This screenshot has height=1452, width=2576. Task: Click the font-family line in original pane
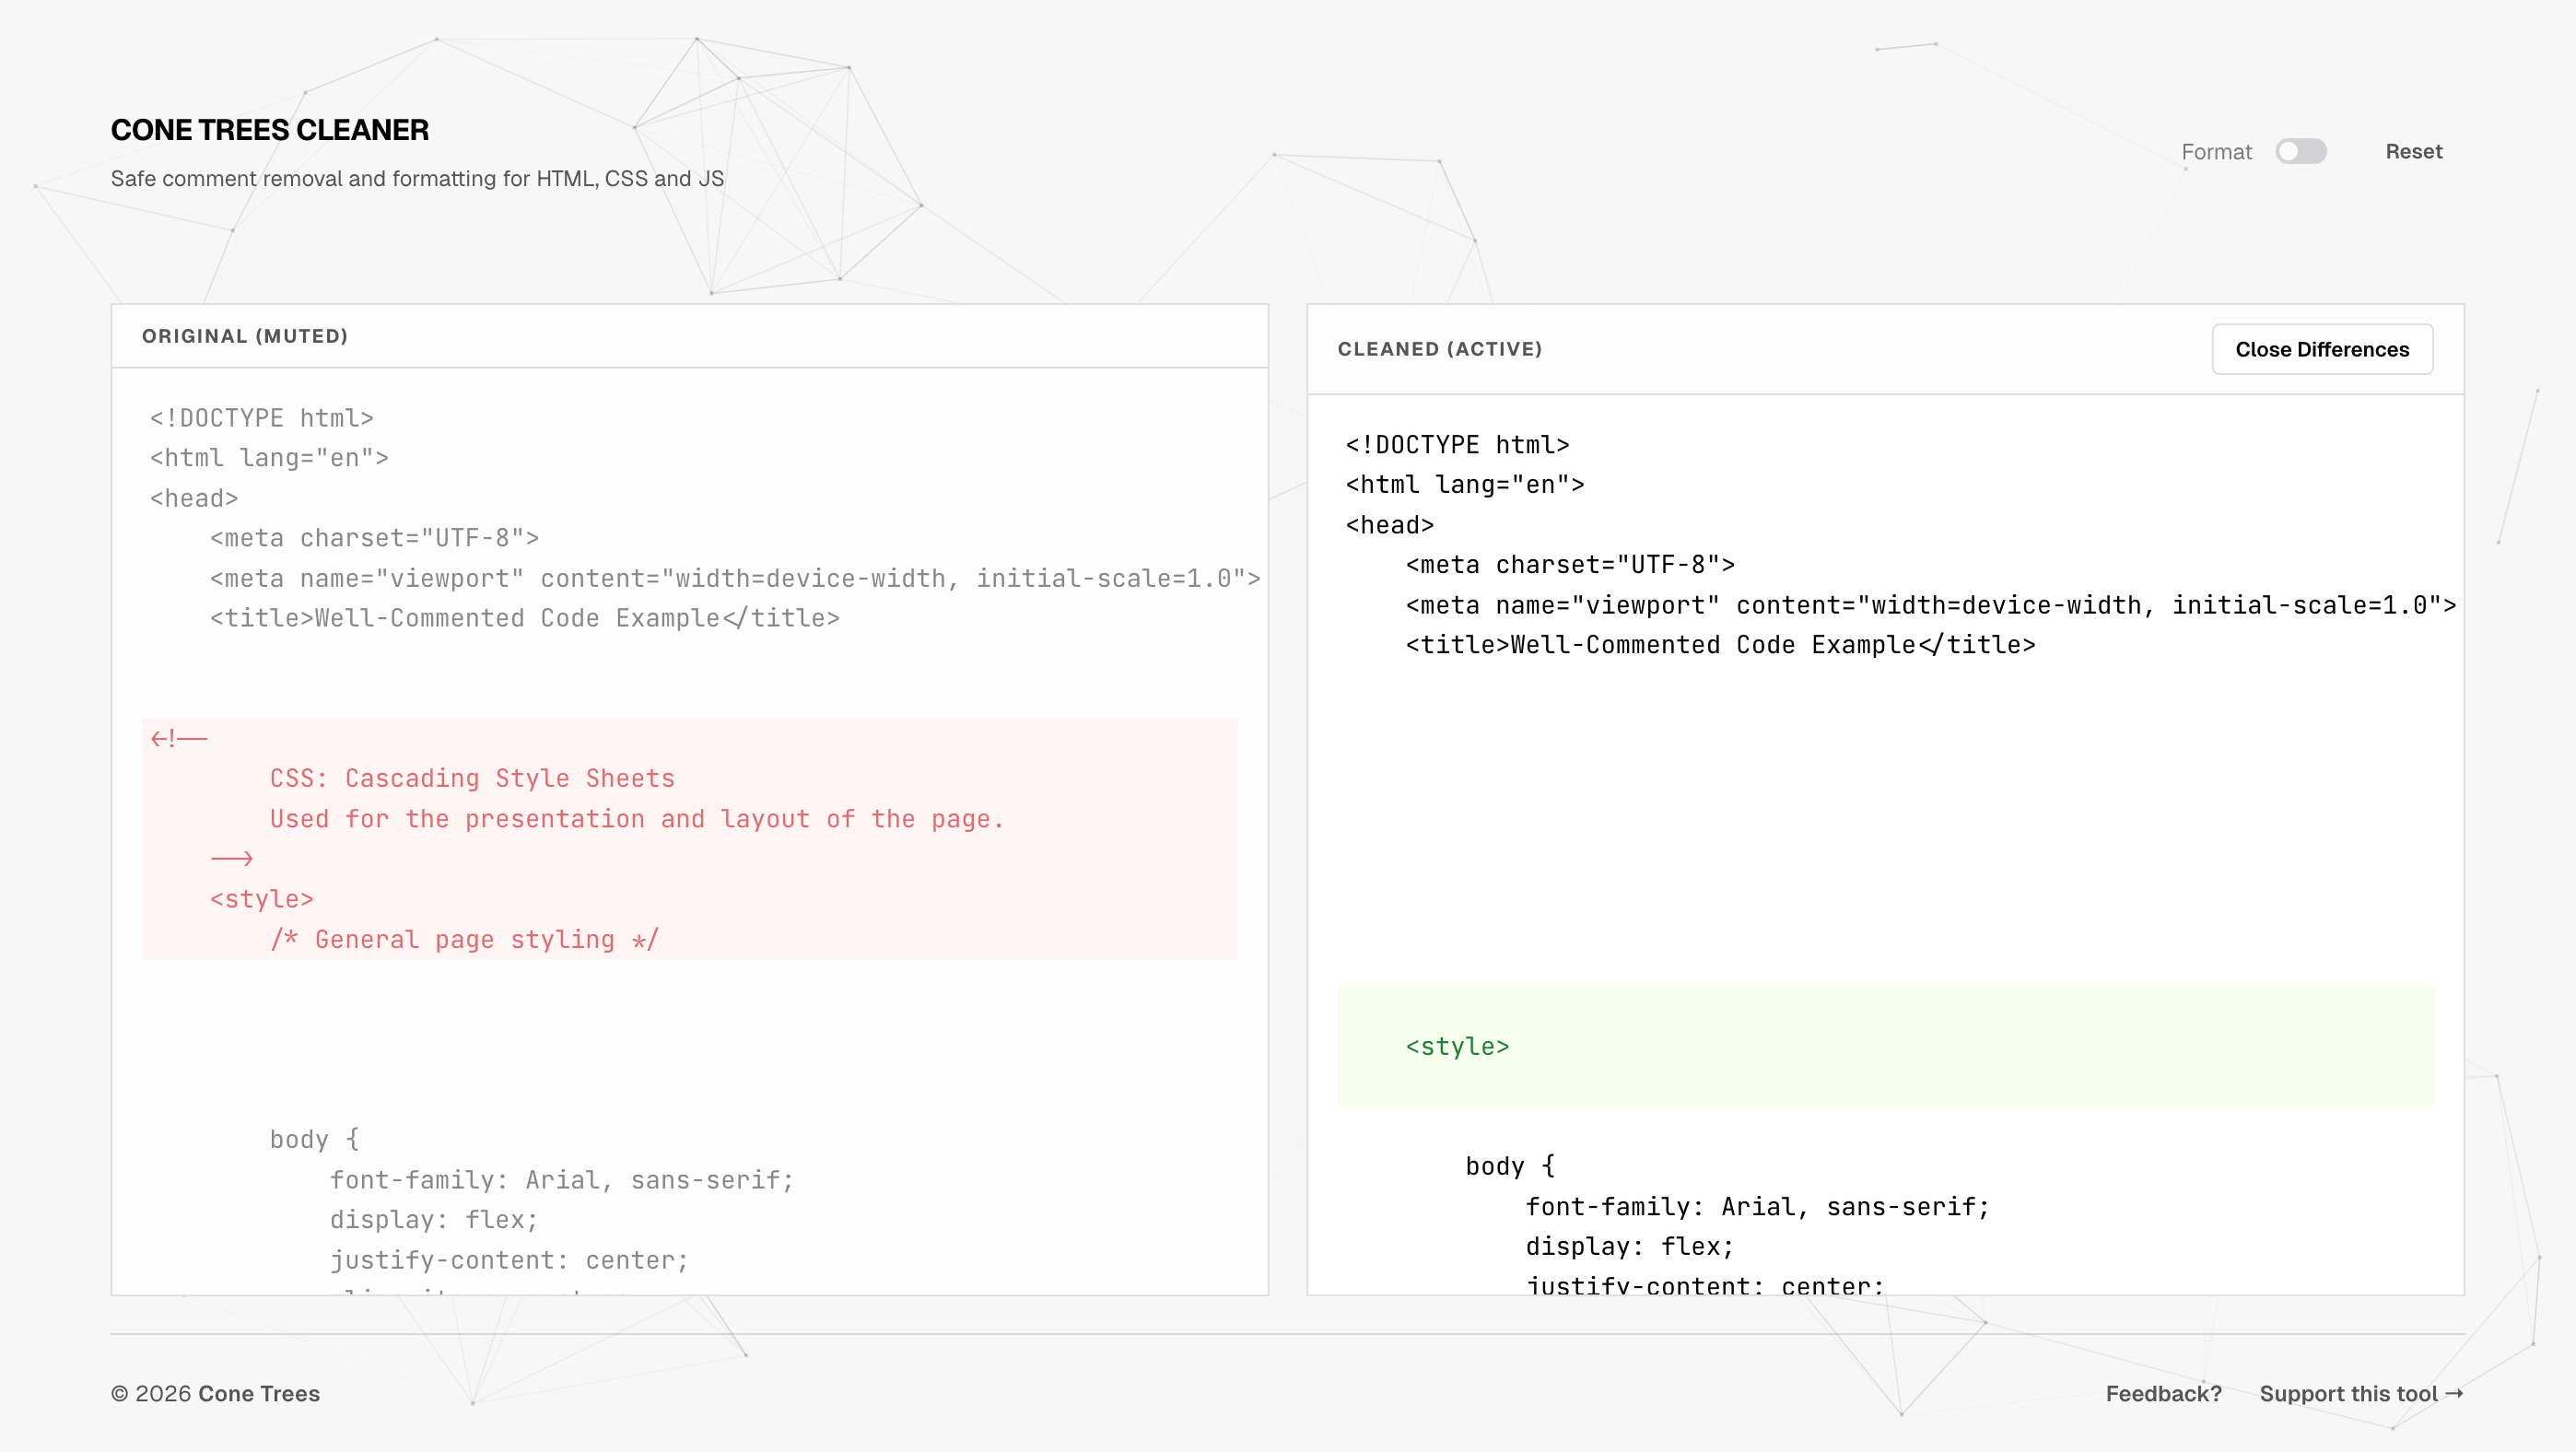pos(563,1179)
